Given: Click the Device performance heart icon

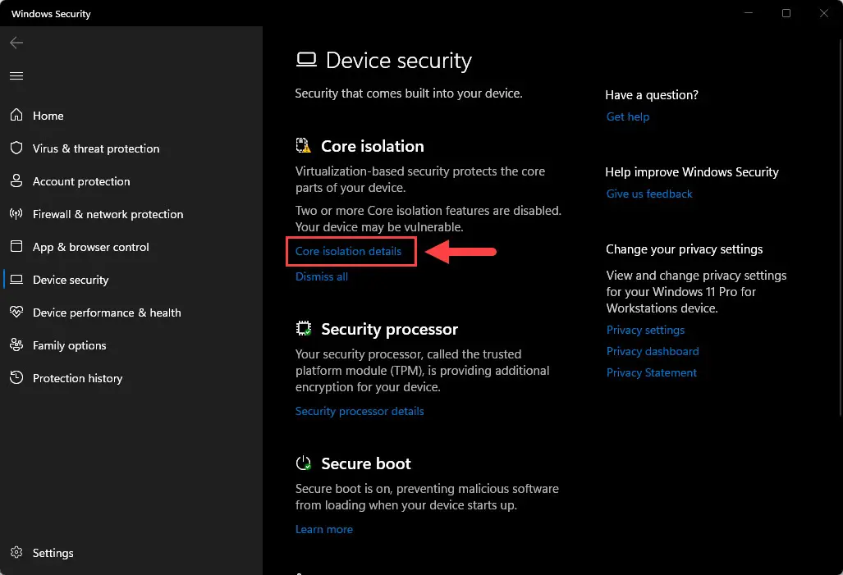Looking at the screenshot, I should pos(16,312).
